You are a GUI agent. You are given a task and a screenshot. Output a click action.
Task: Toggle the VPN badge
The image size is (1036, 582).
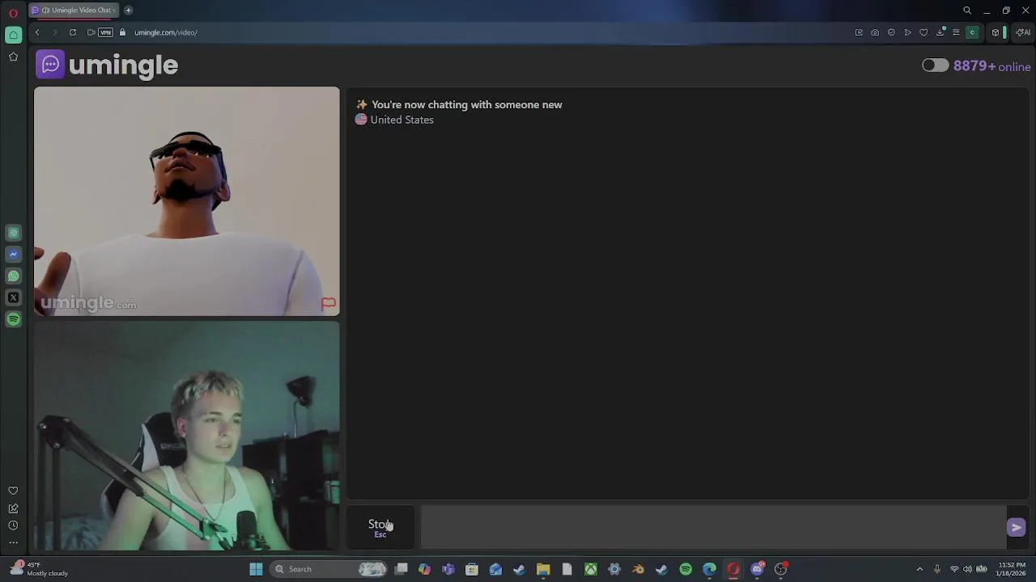click(x=105, y=32)
